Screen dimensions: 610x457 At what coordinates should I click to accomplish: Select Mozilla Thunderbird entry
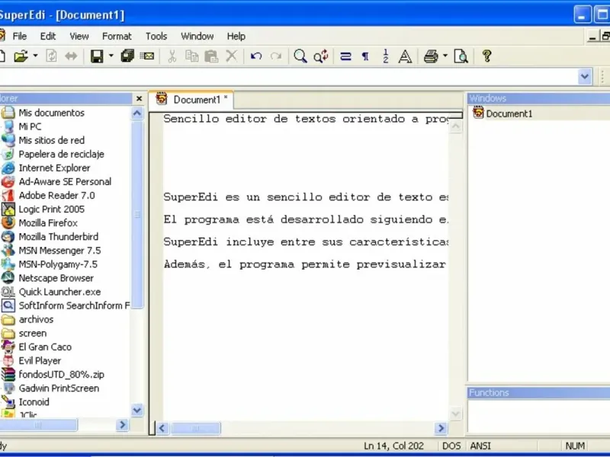[59, 237]
